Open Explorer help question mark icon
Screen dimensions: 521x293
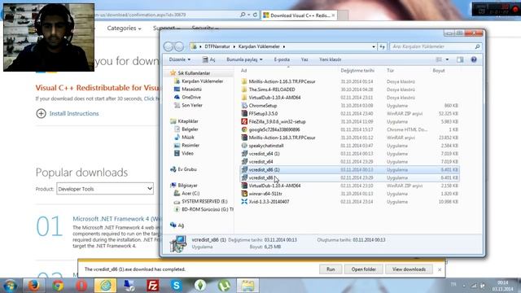(x=474, y=59)
